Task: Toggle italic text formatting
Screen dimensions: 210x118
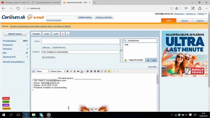Action: pyautogui.click(x=71, y=71)
